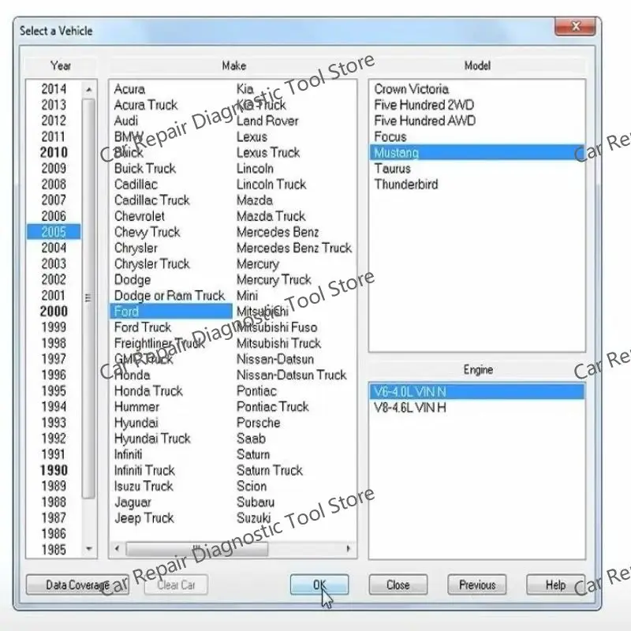Select Chevy Truck make

coord(147,232)
